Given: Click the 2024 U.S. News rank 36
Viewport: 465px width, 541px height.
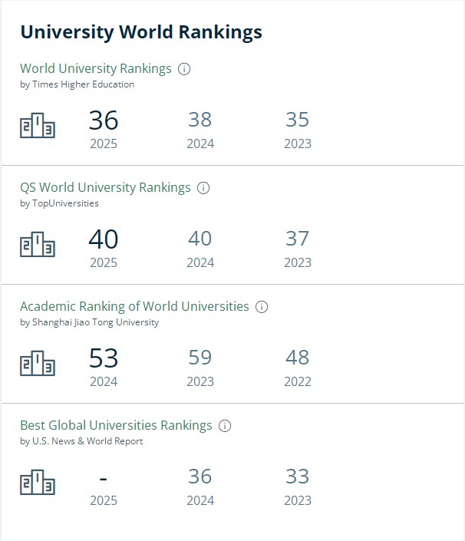Looking at the screenshot, I should (200, 477).
